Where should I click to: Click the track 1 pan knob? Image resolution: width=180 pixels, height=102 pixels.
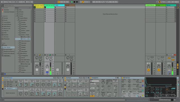click(x=37, y=66)
